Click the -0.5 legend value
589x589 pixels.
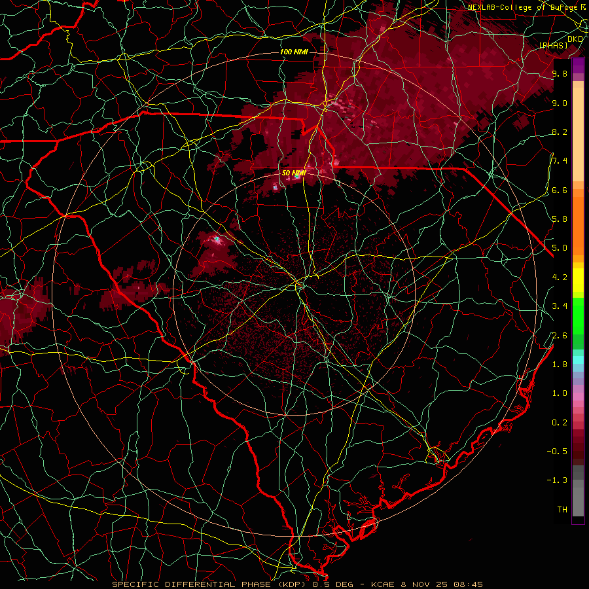[x=557, y=451]
